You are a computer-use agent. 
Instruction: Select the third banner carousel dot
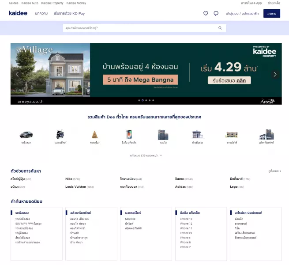point(146,100)
